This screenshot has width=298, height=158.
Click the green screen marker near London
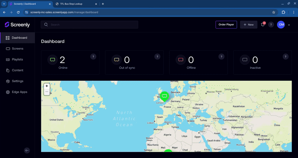click(164, 96)
